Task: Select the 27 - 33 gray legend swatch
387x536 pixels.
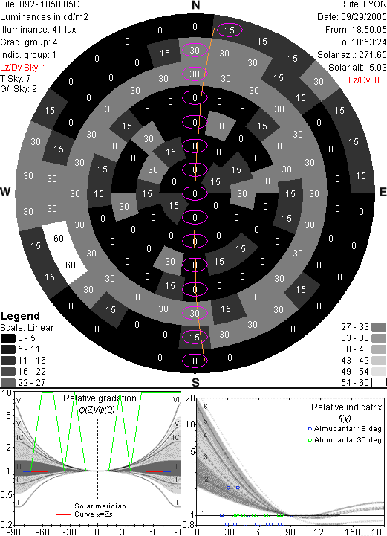Action: pyautogui.click(x=379, y=327)
